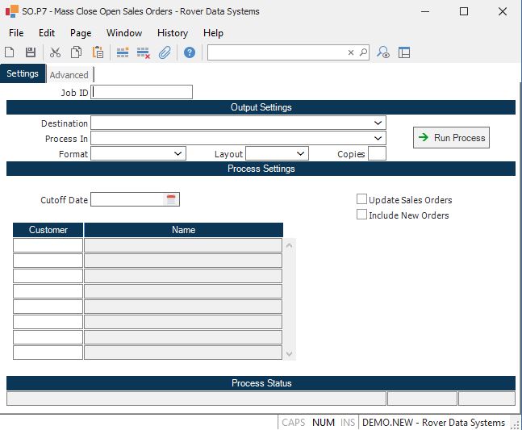Screen dimensions: 522x430
Task: Open the Cutoff Date calendar picker
Action: [171, 199]
